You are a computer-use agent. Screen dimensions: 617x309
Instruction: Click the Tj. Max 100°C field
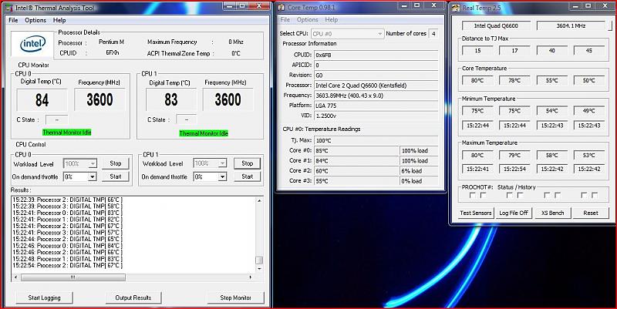[x=376, y=140]
